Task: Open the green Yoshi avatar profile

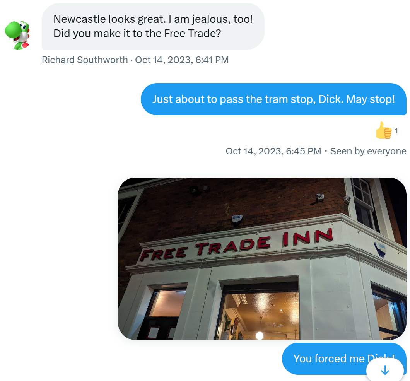Action: pos(17,35)
